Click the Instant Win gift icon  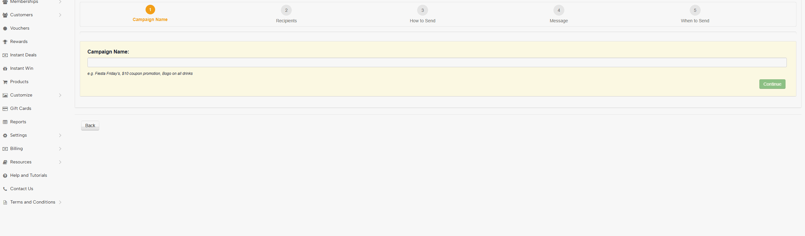(5, 68)
